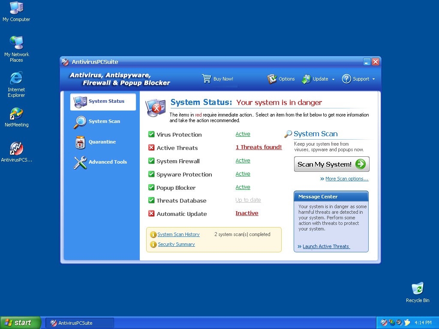The width and height of the screenshot is (439, 329).
Task: Click AntivirusPCSuite taskbar button
Action: [80, 323]
